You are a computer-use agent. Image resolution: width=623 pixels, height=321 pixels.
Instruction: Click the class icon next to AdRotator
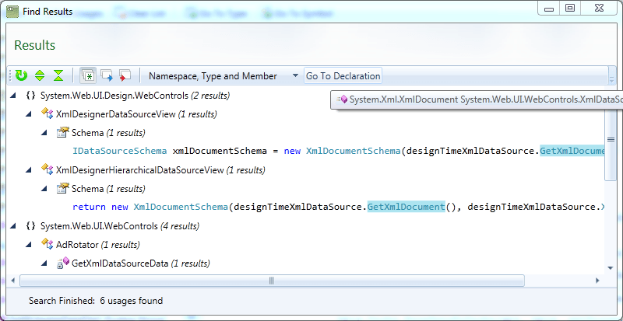click(48, 244)
